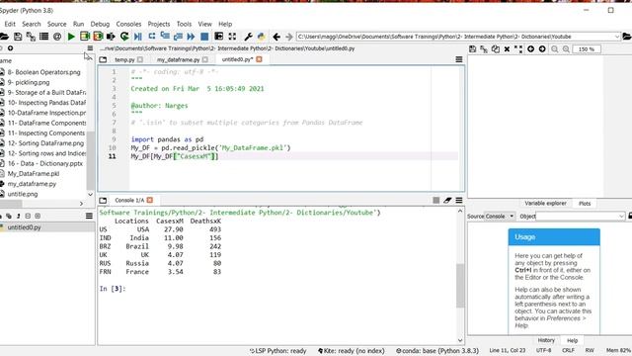The image size is (632, 356).
Task: Open the Consoles menu
Action: coord(128,24)
